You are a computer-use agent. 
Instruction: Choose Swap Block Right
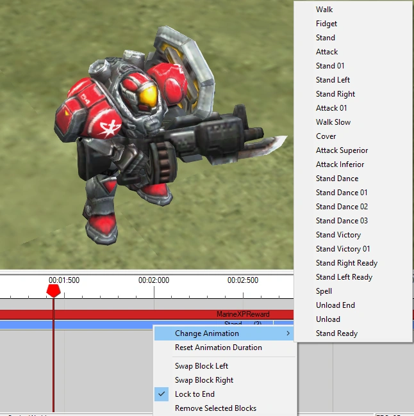pos(225,380)
